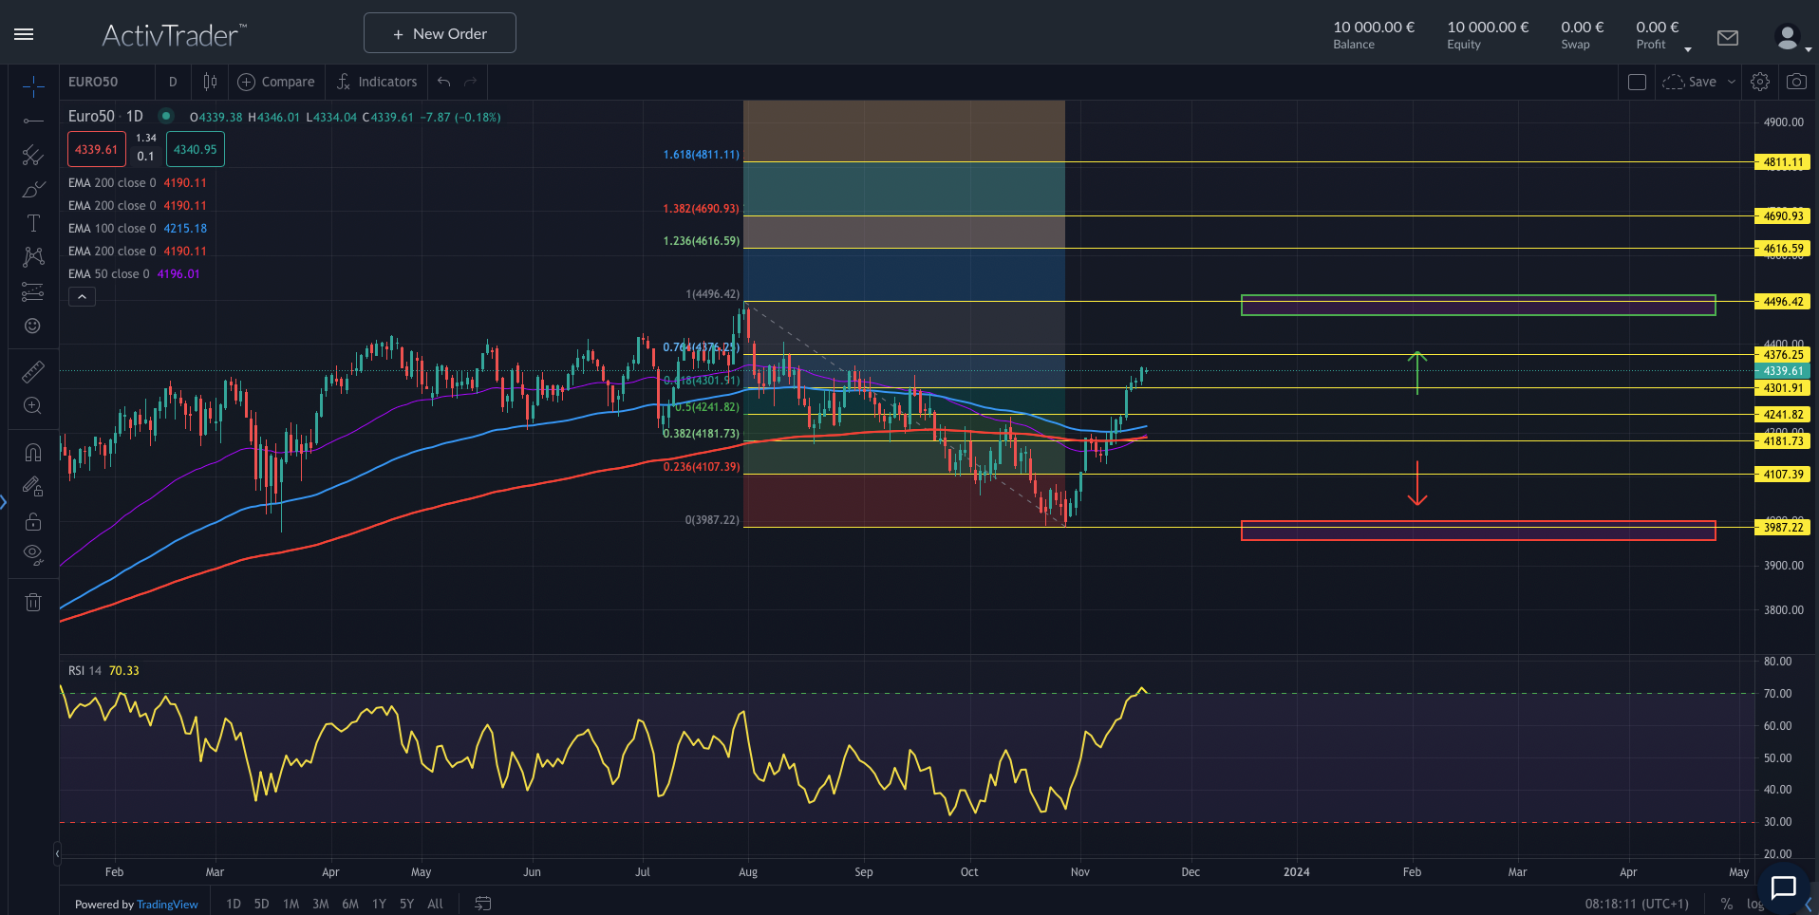Open the emoji icons tool

coord(33,326)
